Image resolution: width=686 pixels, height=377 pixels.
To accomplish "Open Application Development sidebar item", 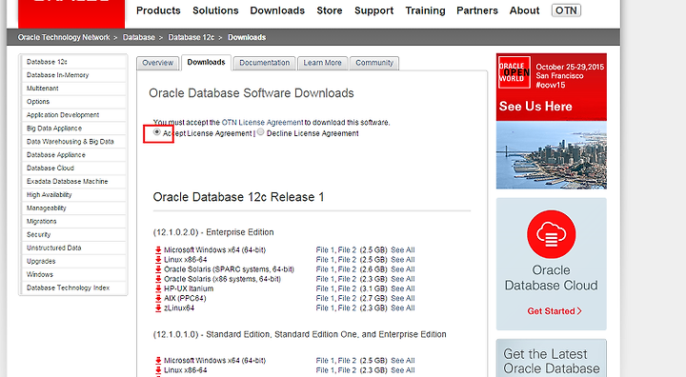I will tap(73, 115).
